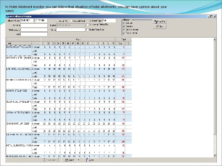
Task: Click the Close button door icon
Action: pyautogui.click(x=87, y=160)
